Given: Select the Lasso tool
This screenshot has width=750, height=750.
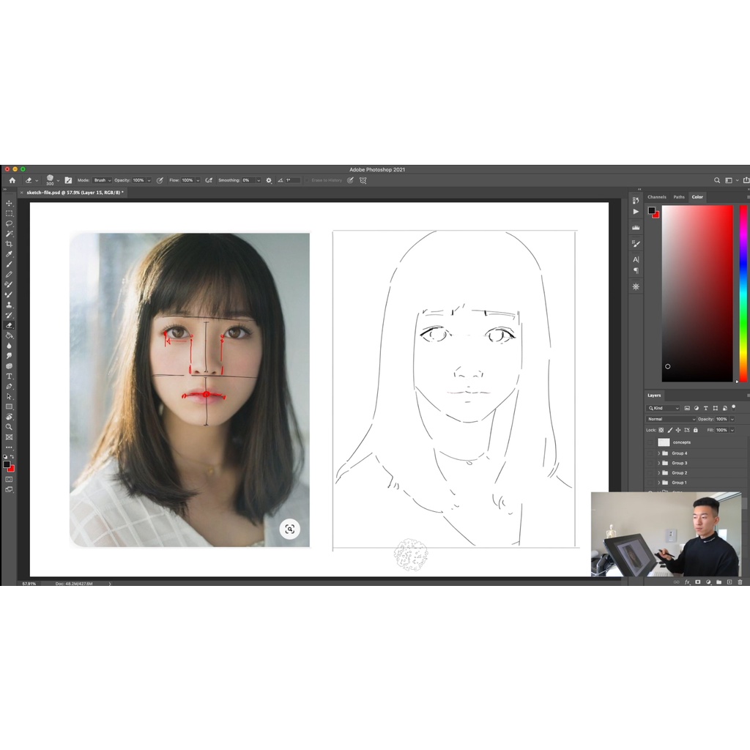Looking at the screenshot, I should pos(10,223).
